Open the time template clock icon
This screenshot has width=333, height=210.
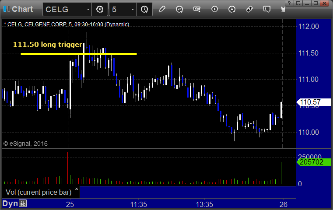click(144, 9)
